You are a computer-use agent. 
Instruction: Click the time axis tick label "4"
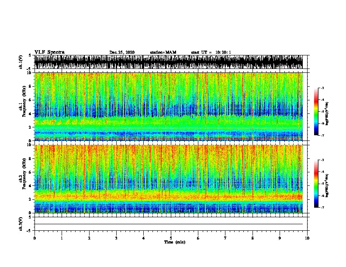tap(144, 238)
